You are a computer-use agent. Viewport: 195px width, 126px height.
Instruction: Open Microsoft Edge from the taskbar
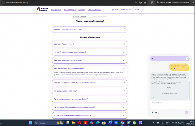point(98,123)
